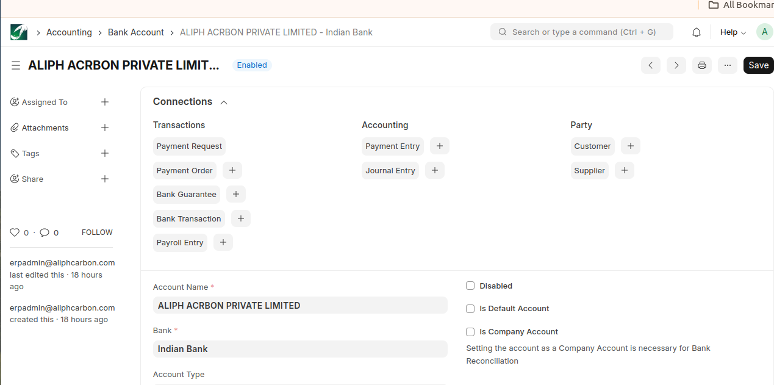774x385 pixels.
Task: Enable Is Default Account checkbox
Action: (470, 309)
